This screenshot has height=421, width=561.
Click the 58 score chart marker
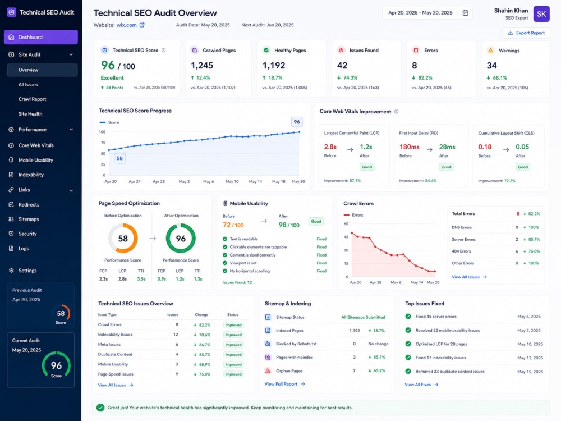[119, 158]
